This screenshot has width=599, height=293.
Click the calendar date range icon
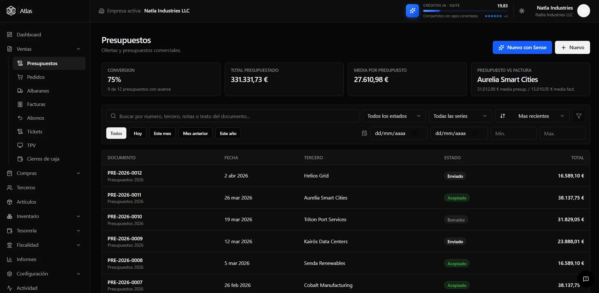[x=364, y=133]
